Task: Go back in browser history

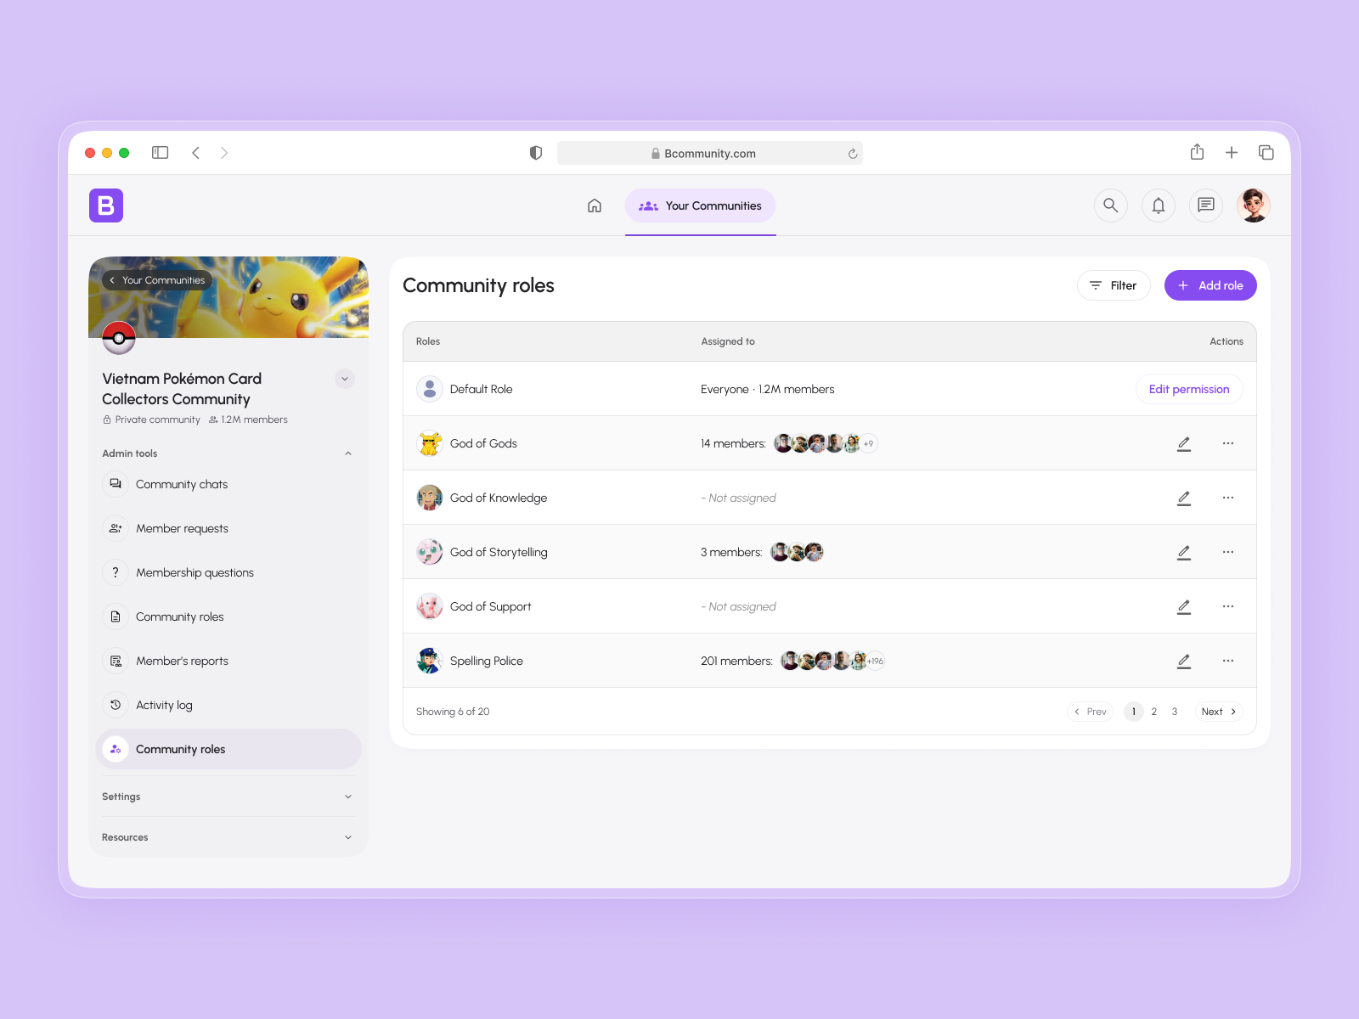Action: [196, 153]
